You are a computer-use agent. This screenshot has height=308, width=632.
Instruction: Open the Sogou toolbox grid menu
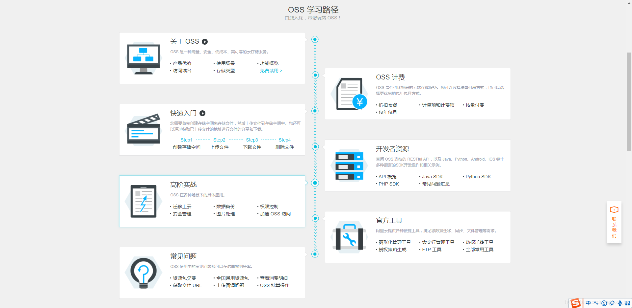tap(628, 303)
